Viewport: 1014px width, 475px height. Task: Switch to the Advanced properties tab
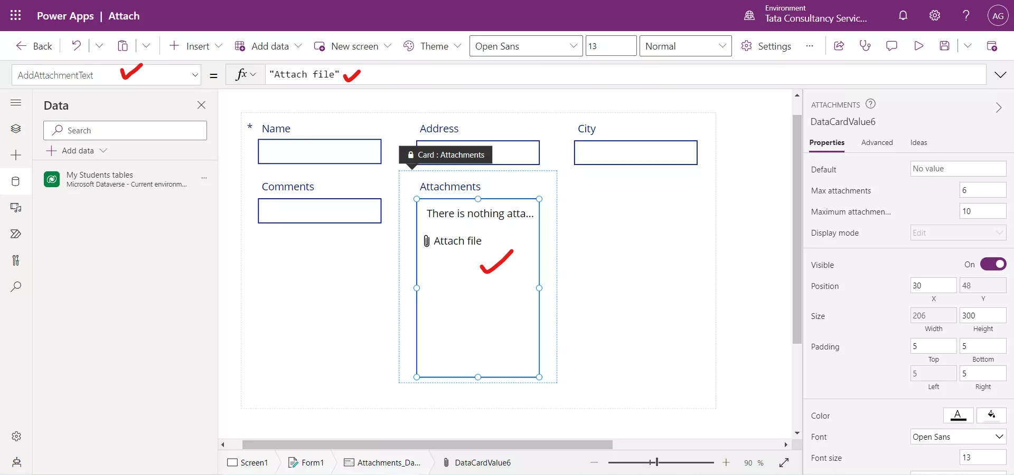pos(877,142)
